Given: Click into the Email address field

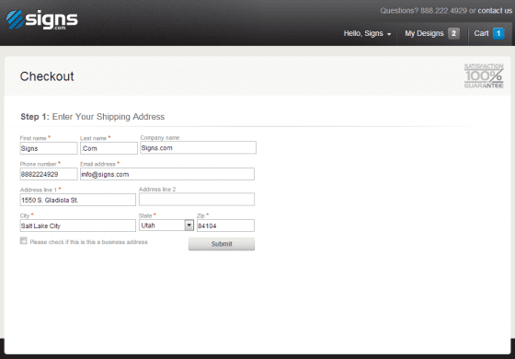Looking at the screenshot, I should click(x=167, y=174).
